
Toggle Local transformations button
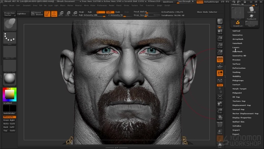220,73
